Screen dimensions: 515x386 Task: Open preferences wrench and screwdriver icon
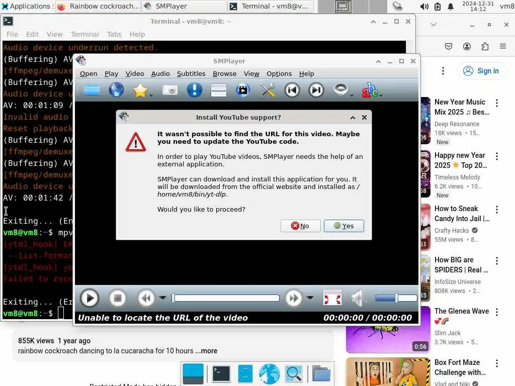pos(268,90)
